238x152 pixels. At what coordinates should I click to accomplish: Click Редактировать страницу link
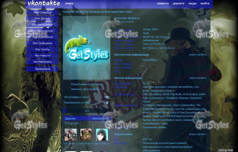pyautogui.click(x=87, y=84)
